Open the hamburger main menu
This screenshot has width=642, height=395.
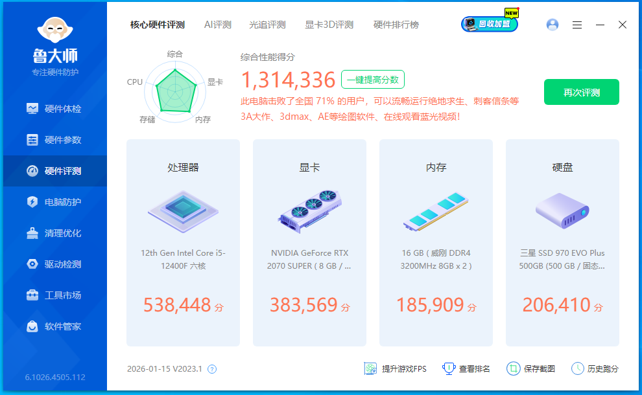point(577,25)
